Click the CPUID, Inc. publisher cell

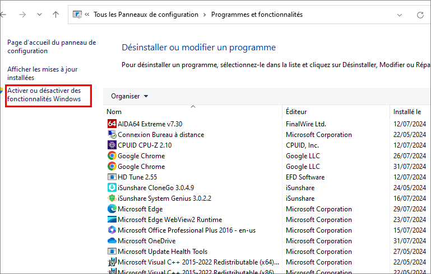[302, 145]
